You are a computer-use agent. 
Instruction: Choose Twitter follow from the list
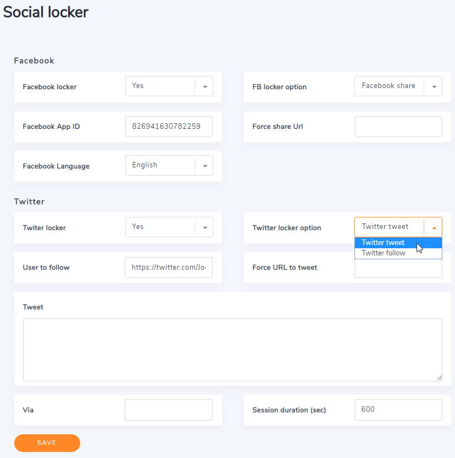384,253
